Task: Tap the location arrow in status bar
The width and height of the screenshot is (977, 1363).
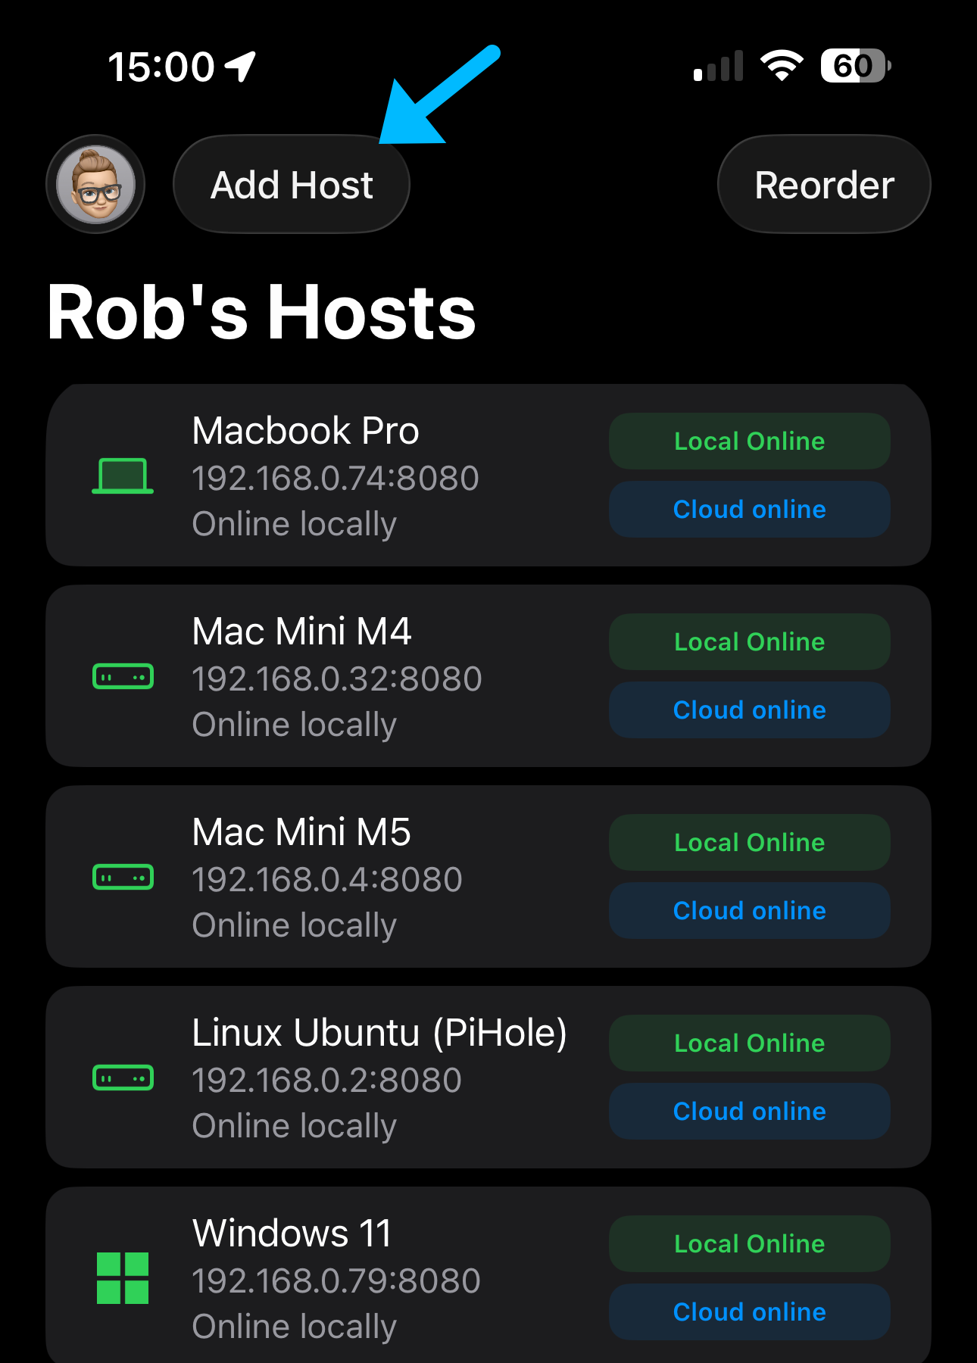Action: point(241,67)
